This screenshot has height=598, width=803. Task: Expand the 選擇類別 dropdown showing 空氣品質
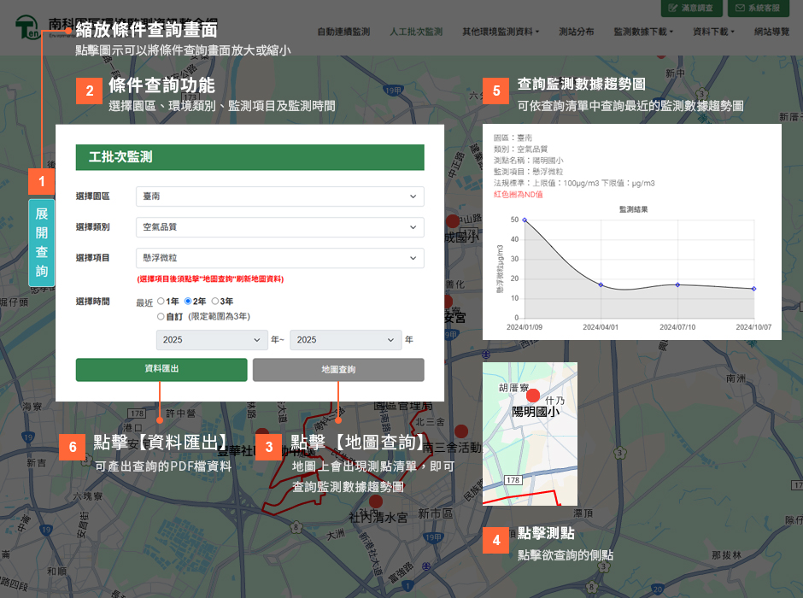coord(279,227)
